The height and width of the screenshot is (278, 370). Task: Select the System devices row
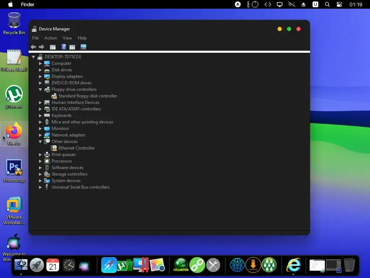pyautogui.click(x=66, y=181)
